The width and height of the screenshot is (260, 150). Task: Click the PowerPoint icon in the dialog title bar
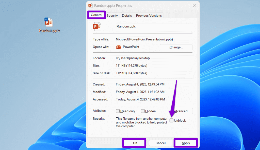(90, 6)
